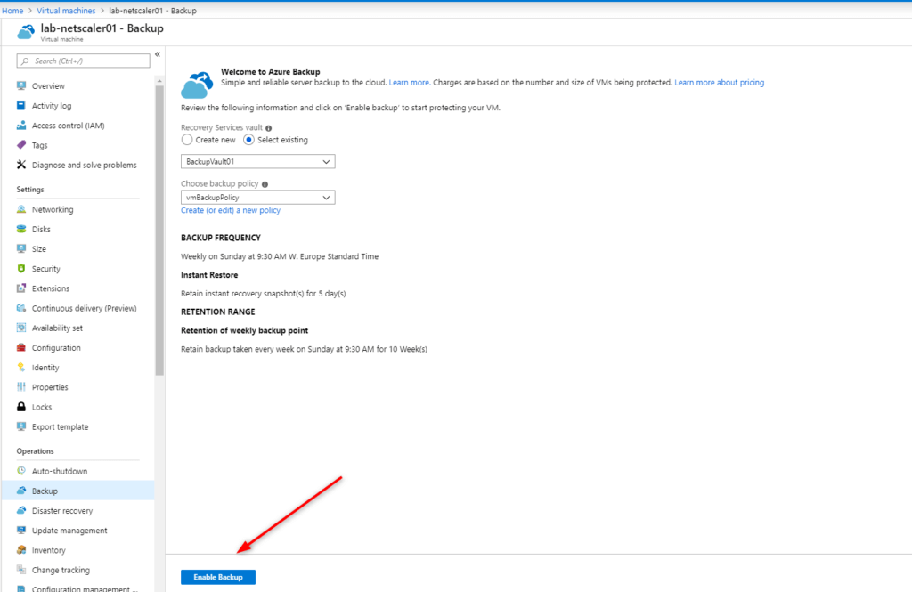The width and height of the screenshot is (912, 592).
Task: Click the Locks padlock icon
Action: click(x=21, y=407)
